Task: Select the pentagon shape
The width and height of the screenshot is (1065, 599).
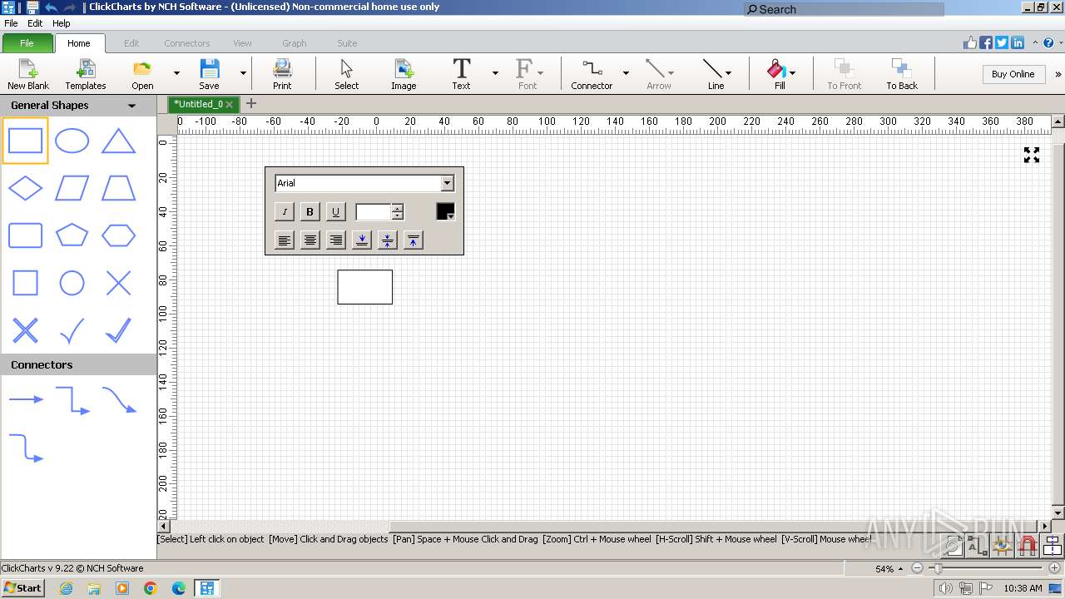Action: (x=72, y=235)
